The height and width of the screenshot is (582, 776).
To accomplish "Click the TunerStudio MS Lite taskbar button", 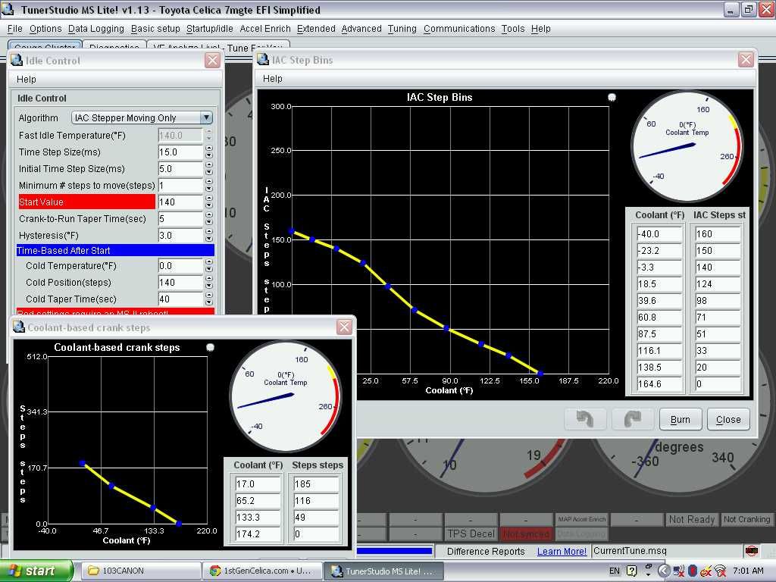I will tap(383, 571).
